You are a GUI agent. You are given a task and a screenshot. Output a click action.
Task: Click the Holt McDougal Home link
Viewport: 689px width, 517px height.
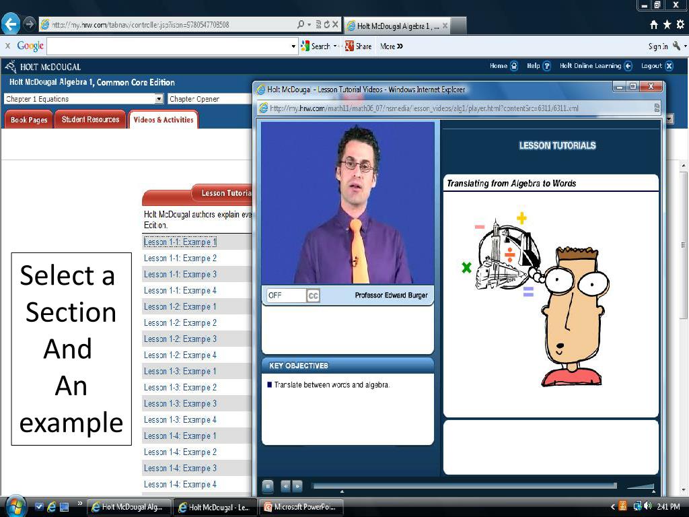(504, 66)
